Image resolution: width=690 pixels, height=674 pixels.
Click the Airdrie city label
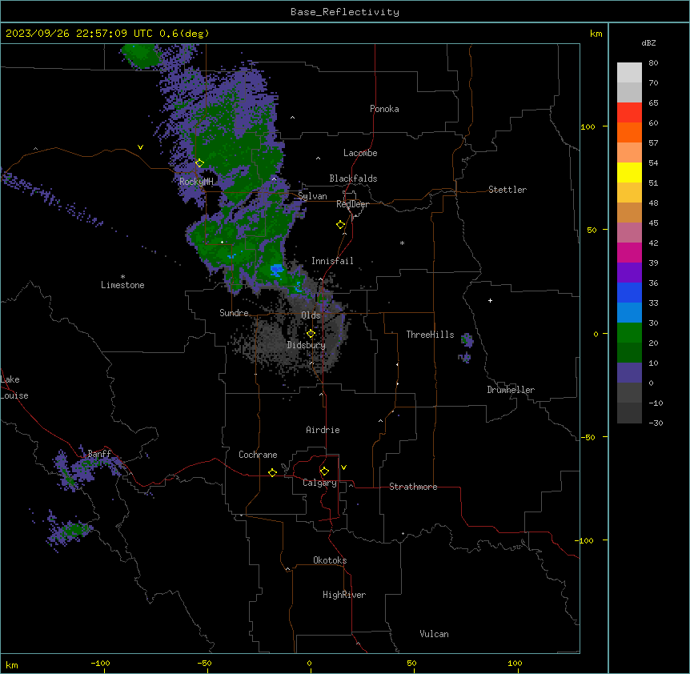pyautogui.click(x=323, y=430)
